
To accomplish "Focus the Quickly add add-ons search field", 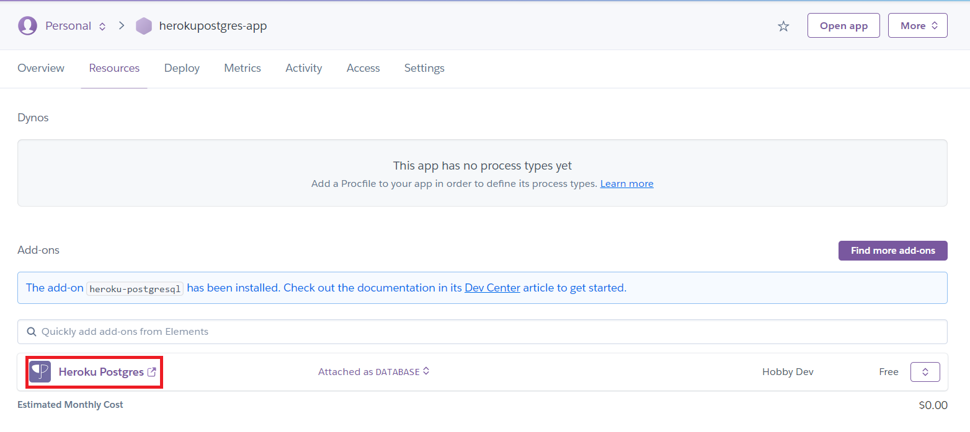I will pos(482,332).
